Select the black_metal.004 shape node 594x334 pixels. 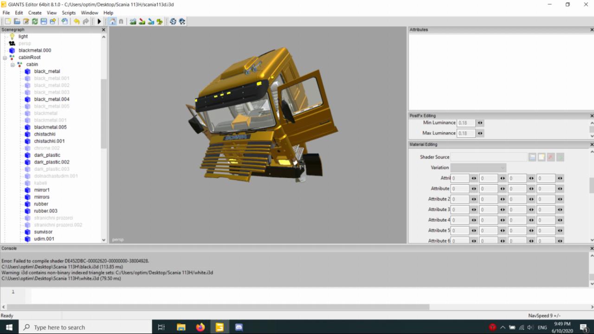[x=52, y=99]
